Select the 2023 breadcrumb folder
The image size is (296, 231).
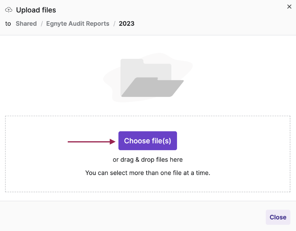pos(127,24)
